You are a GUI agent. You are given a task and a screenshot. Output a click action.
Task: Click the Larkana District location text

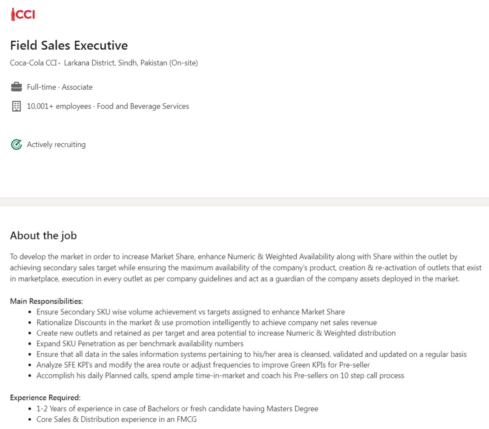(131, 63)
